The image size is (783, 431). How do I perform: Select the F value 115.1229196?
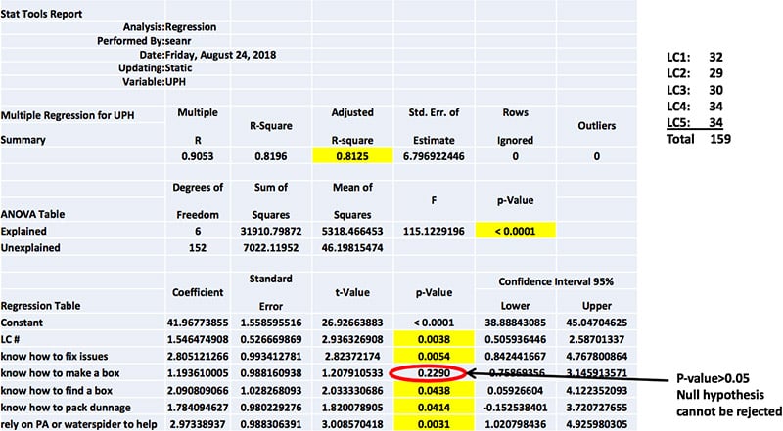click(434, 232)
